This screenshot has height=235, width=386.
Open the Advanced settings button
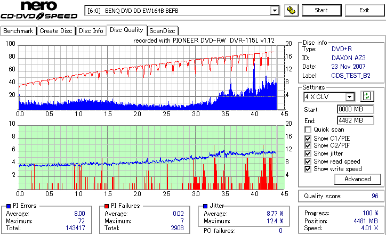357,179
